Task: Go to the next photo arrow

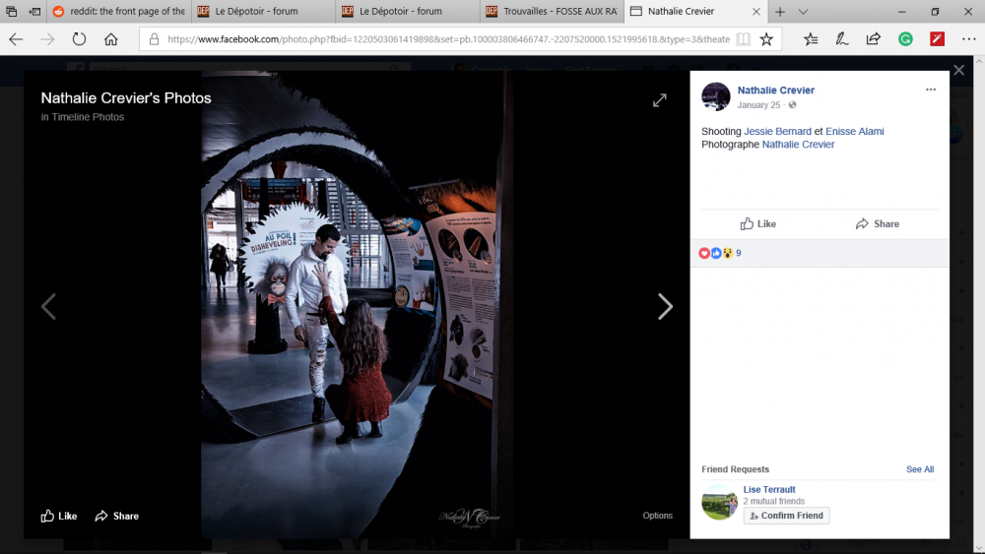Action: click(665, 307)
